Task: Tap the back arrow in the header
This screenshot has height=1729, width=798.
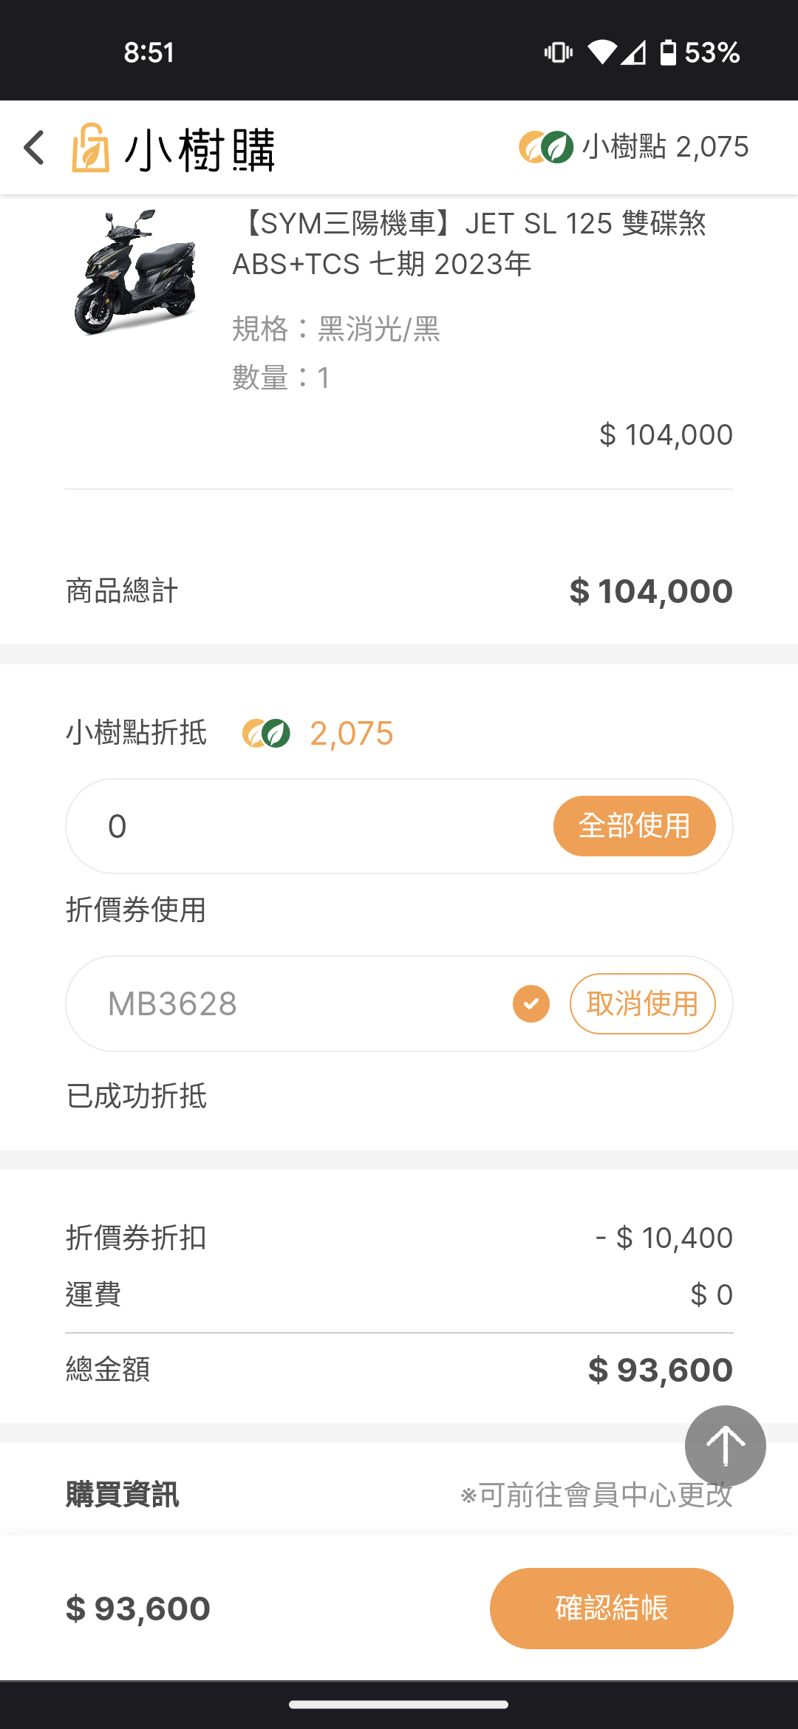Action: tap(34, 148)
